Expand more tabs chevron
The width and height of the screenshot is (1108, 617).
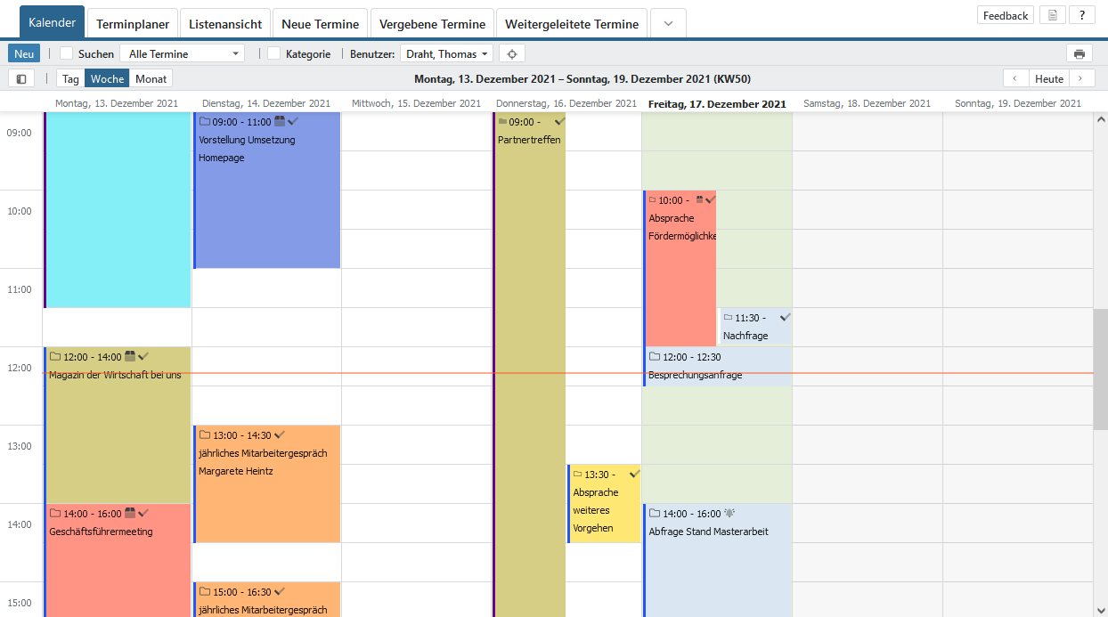pos(668,24)
